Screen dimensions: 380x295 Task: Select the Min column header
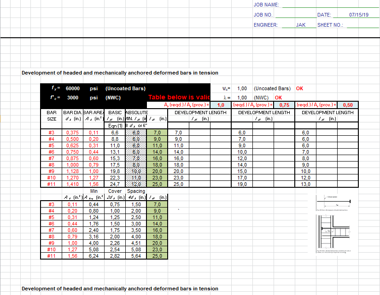pos(94,191)
